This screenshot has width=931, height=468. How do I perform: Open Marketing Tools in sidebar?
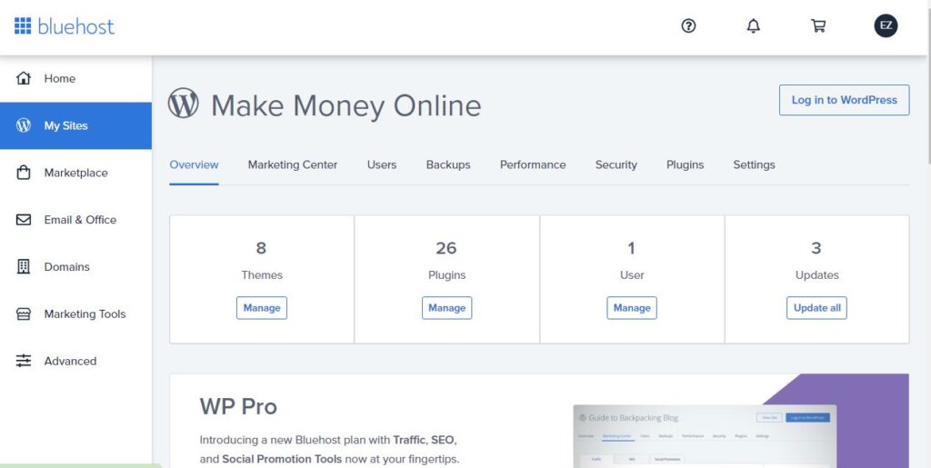75,314
